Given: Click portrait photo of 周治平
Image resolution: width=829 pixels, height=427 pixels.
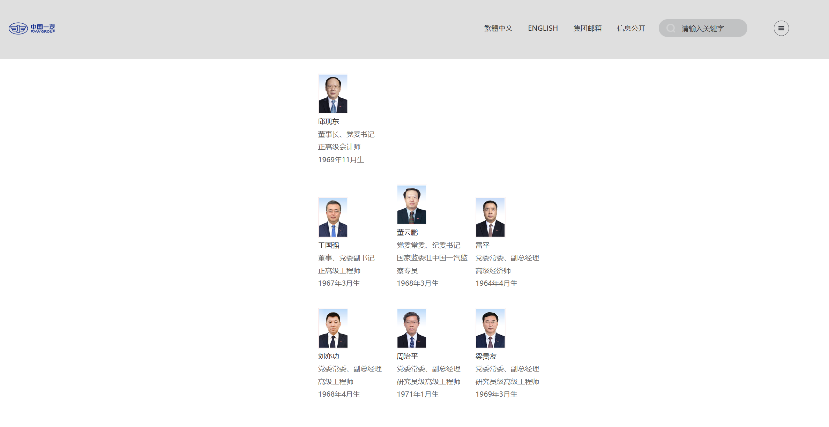Looking at the screenshot, I should pyautogui.click(x=411, y=328).
